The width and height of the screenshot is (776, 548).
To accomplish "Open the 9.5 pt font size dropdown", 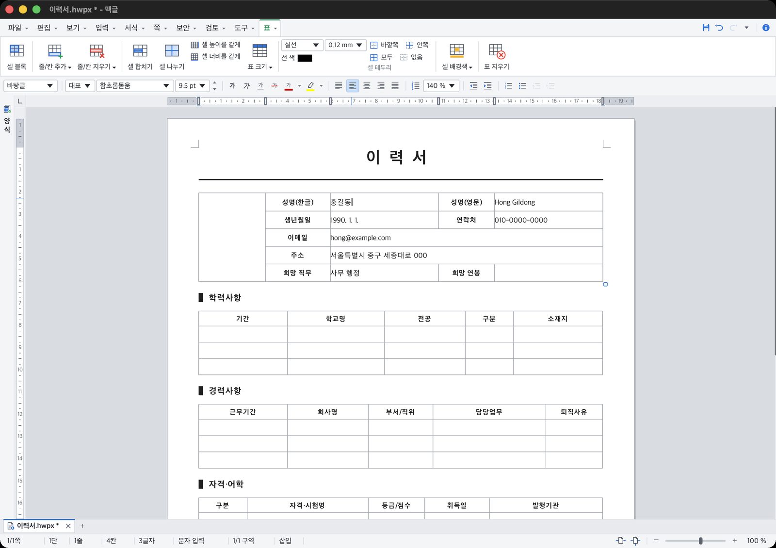I will [x=192, y=86].
